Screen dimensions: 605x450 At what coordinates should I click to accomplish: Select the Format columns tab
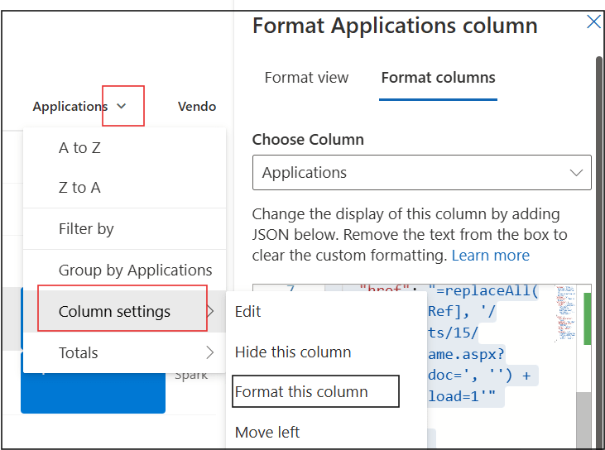[438, 78]
